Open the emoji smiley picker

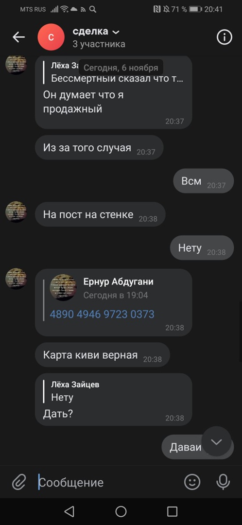(192, 482)
